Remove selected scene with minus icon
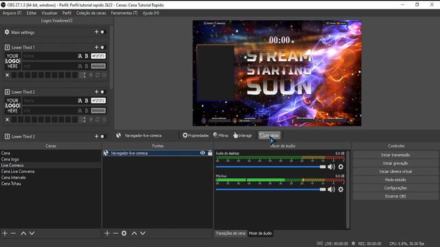Image resolution: width=440 pixels, height=247 pixels. 13,233
